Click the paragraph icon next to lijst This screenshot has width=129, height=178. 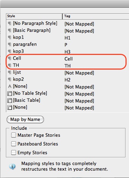click(x=9, y=72)
